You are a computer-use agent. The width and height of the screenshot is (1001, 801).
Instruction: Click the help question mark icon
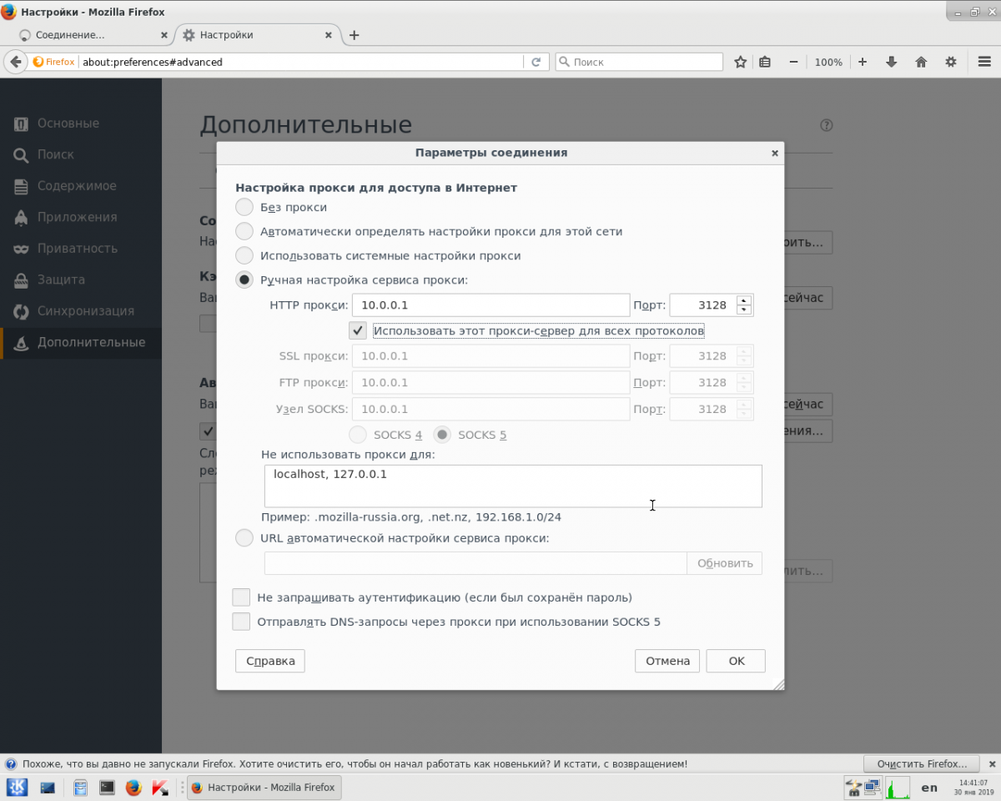[x=827, y=125]
